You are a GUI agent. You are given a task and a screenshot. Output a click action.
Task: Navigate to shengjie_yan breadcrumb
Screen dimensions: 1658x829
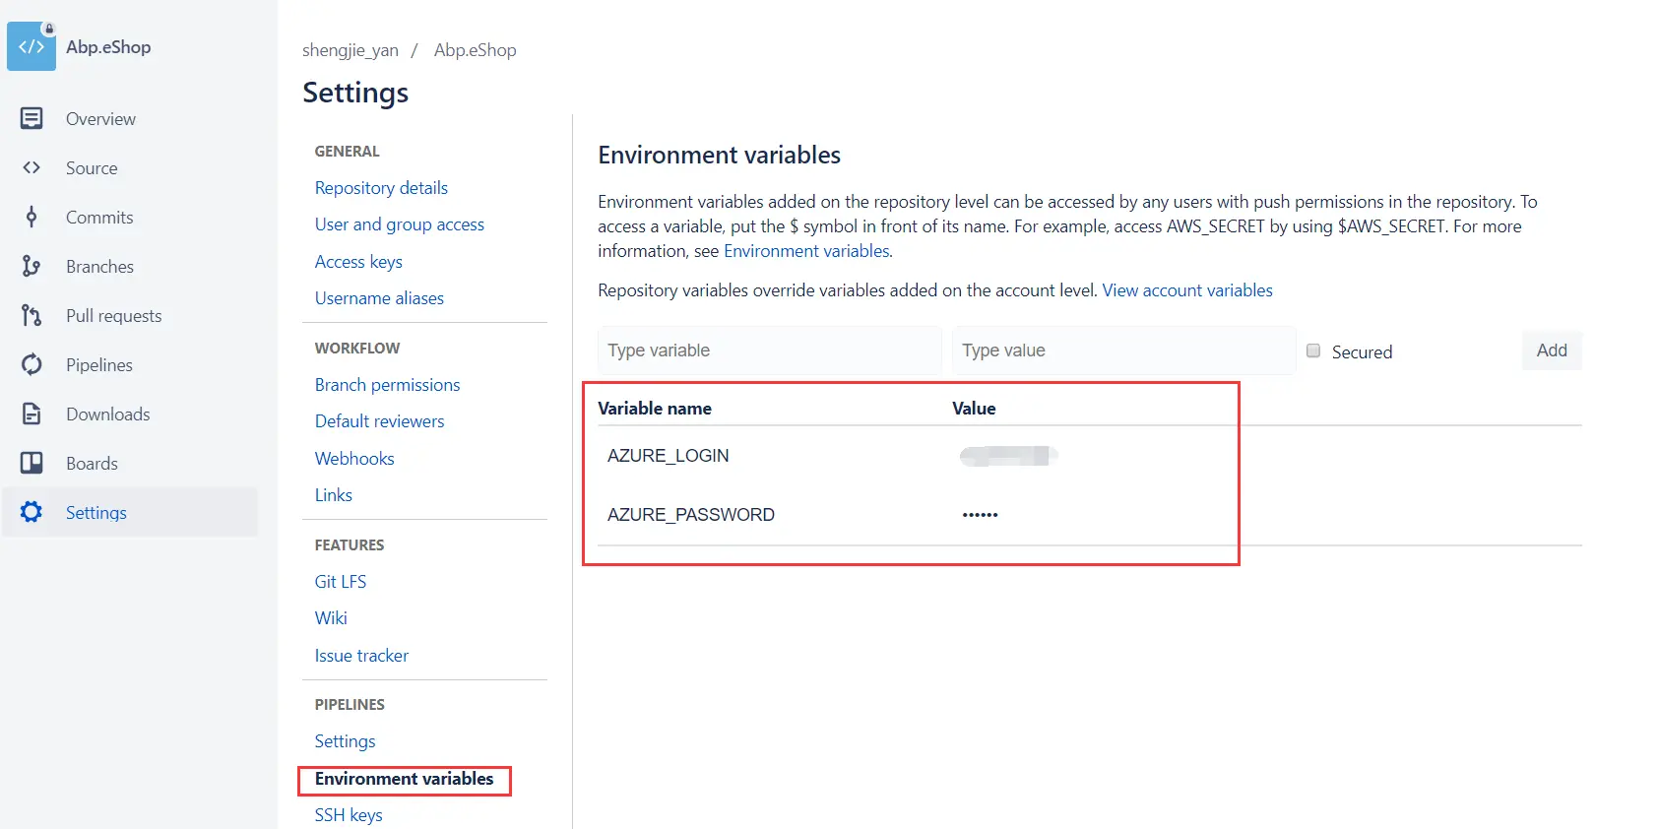[351, 50]
